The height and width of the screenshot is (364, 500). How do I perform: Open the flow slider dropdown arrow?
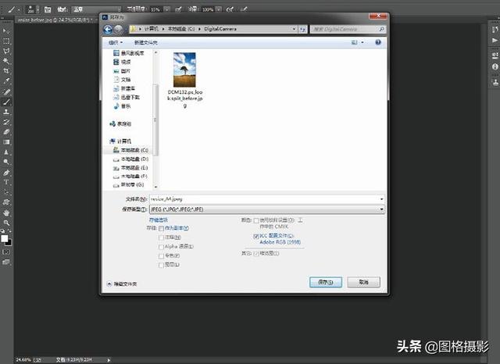click(x=219, y=9)
